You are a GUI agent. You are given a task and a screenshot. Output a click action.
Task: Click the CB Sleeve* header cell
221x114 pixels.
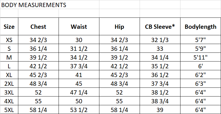(x=160, y=27)
